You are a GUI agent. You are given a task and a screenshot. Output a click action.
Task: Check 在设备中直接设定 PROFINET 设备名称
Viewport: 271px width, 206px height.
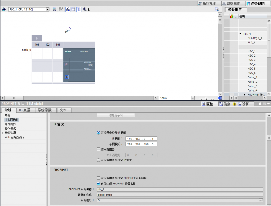click(x=98, y=178)
